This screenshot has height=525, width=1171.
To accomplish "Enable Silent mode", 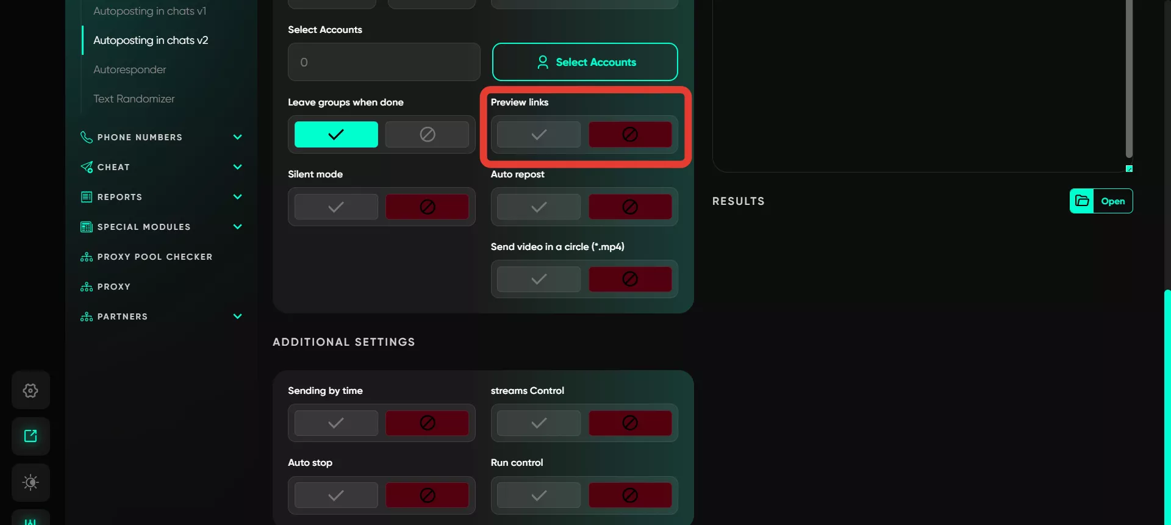I will (x=336, y=207).
